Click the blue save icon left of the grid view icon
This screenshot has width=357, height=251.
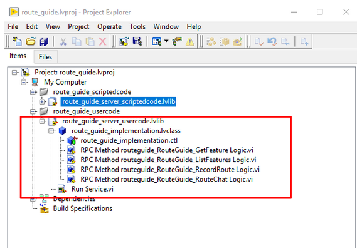pos(137,41)
